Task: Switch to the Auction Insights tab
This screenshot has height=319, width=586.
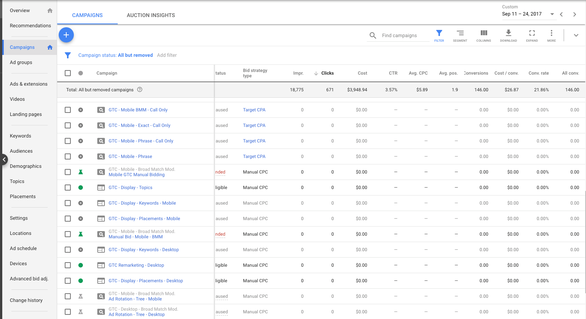Action: (x=151, y=15)
